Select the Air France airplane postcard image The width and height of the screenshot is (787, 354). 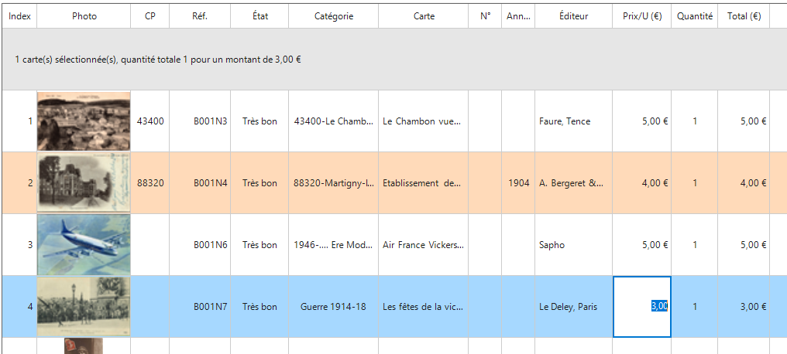point(84,245)
